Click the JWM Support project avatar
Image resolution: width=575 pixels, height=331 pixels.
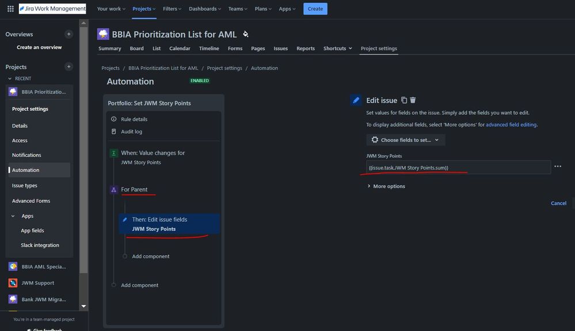pyautogui.click(x=13, y=283)
